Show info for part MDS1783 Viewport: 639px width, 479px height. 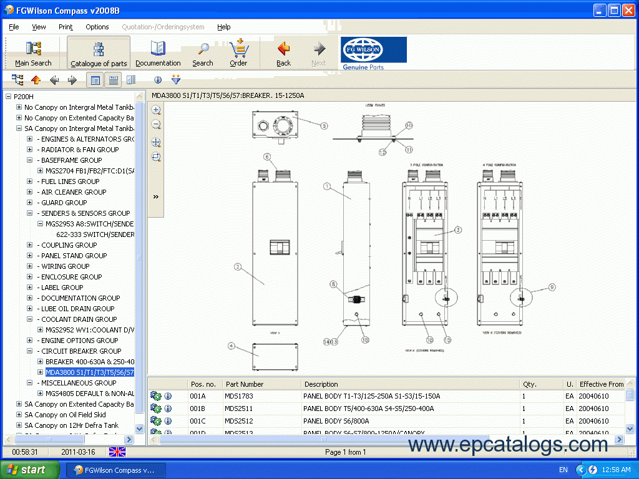[x=168, y=396]
